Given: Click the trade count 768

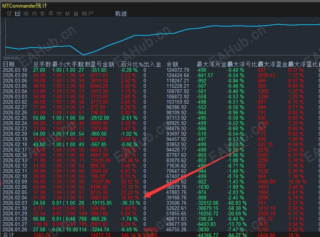Looking at the screenshot, I should tap(83, 219).
